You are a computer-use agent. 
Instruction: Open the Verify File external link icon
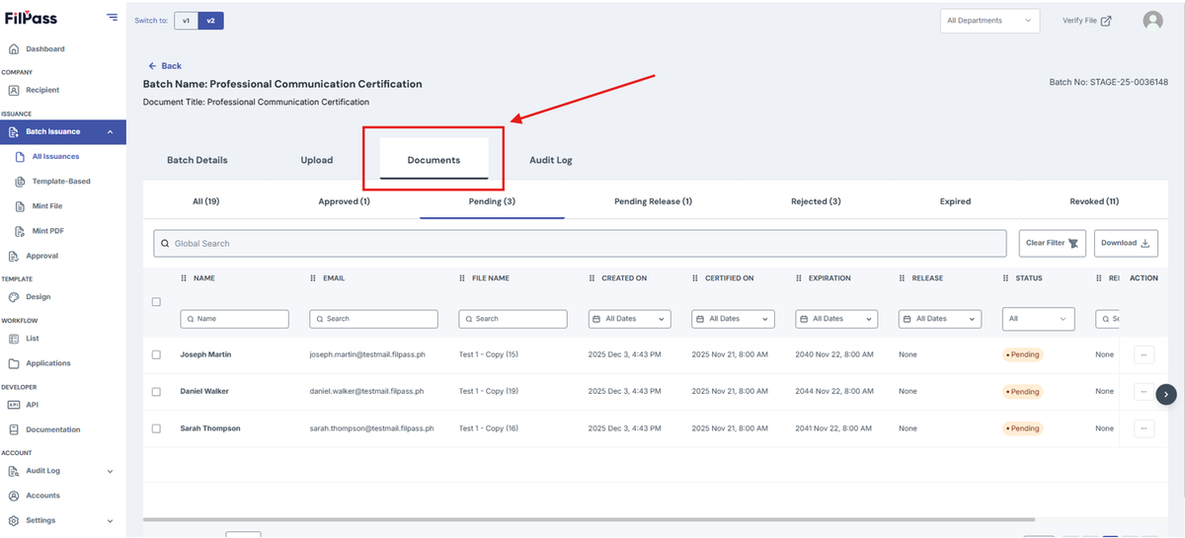(x=1106, y=21)
